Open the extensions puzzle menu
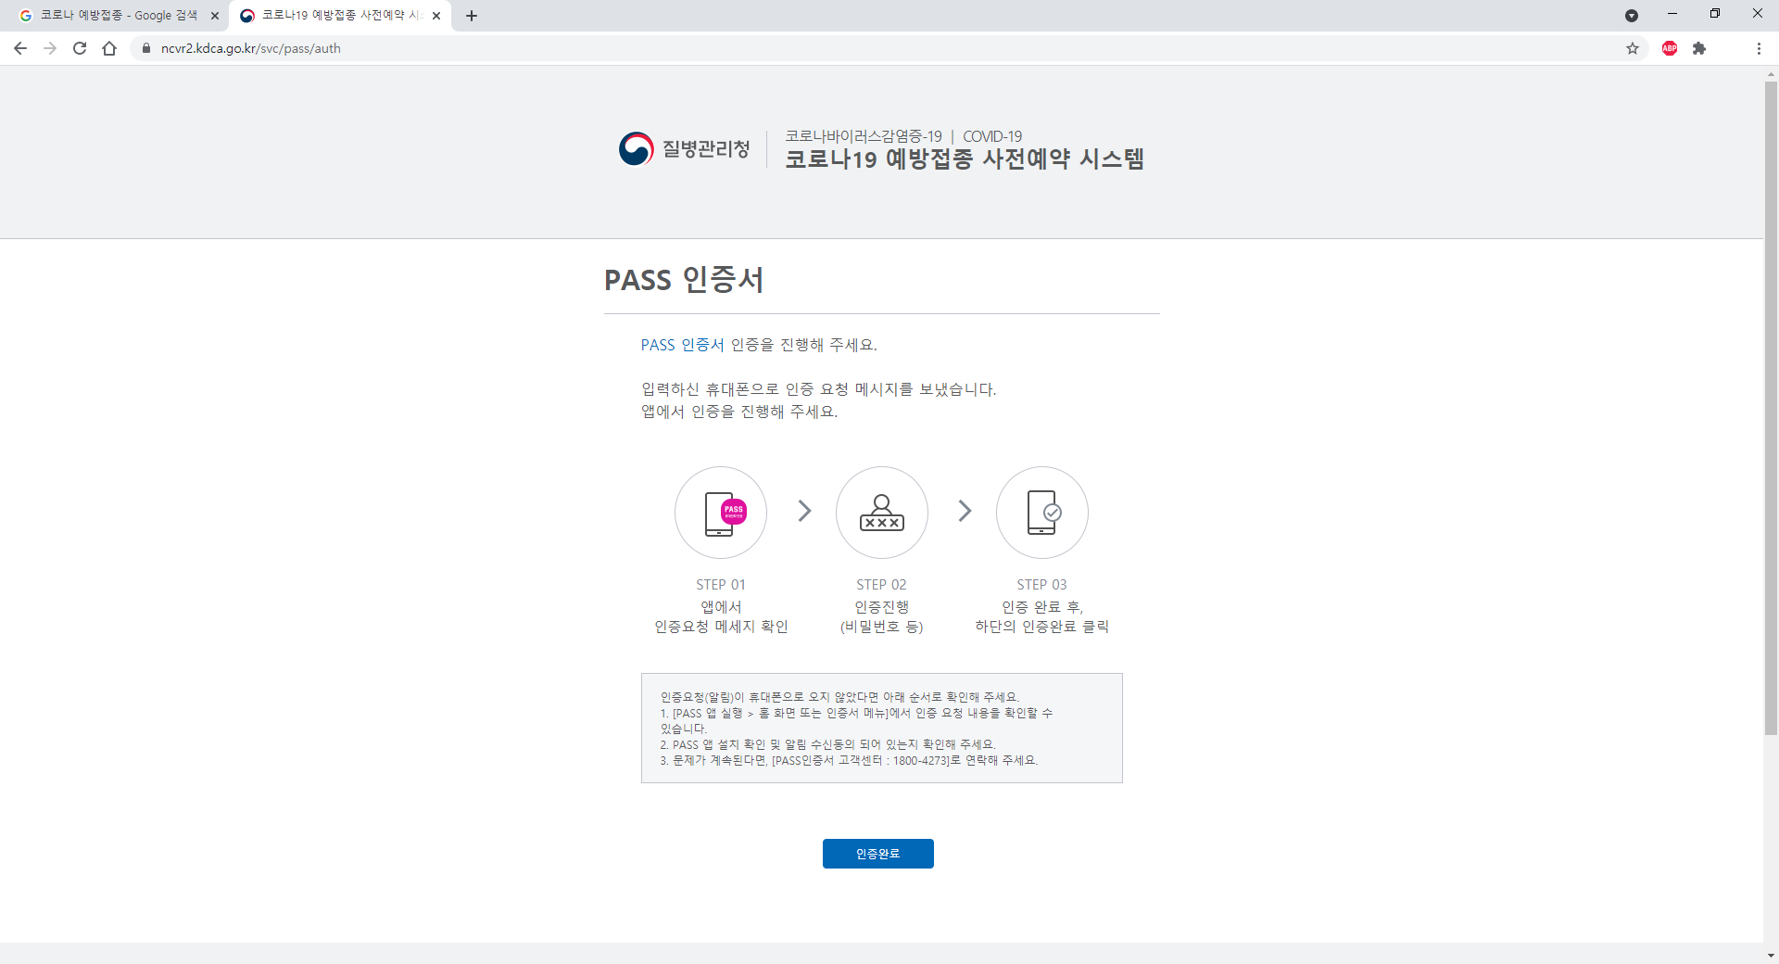 [x=1699, y=48]
